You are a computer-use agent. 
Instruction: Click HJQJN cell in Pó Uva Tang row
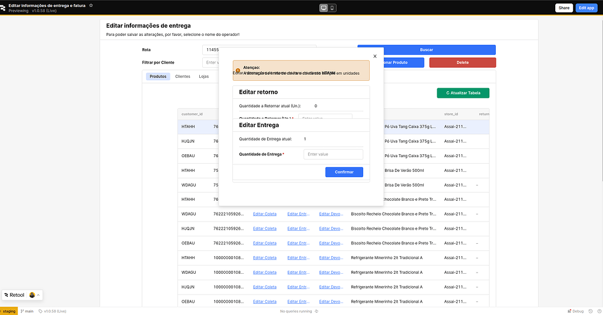click(x=188, y=141)
